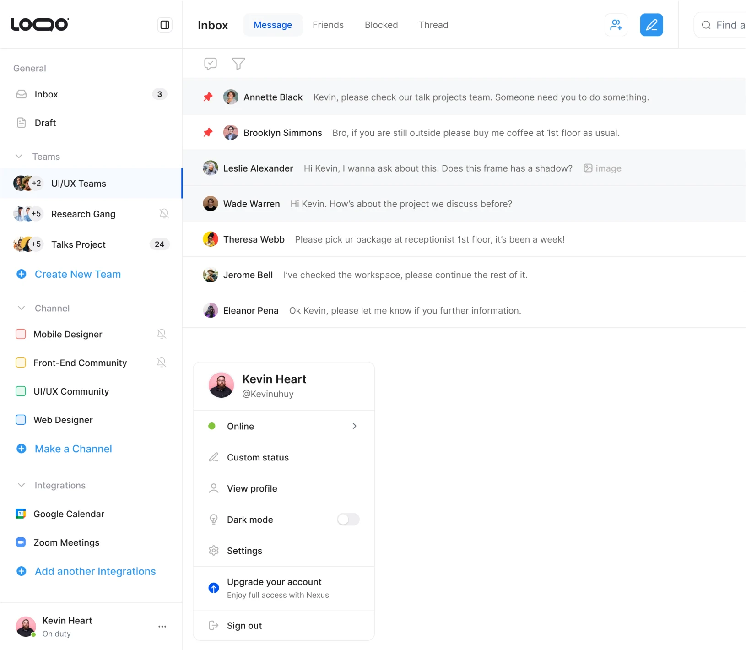Switch to the Friends tab
The height and width of the screenshot is (650, 746).
[x=328, y=25]
